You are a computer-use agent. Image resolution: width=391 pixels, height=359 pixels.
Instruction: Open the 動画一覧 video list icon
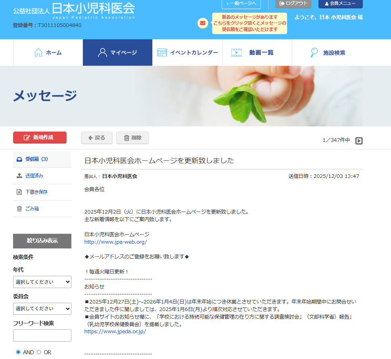coord(237,52)
